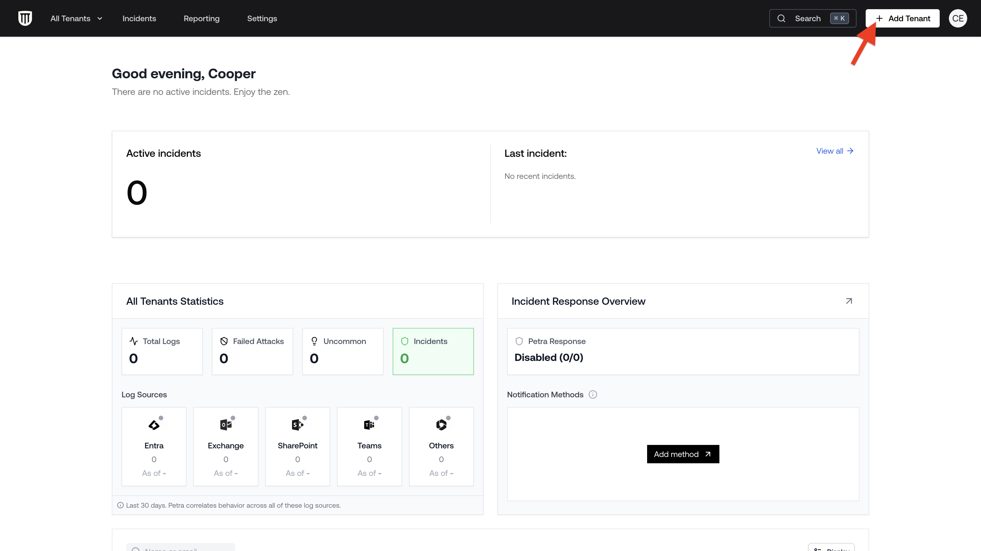Open the Reporting menu item

[x=201, y=18]
